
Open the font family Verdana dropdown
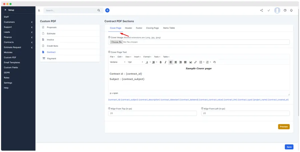coord(117,62)
